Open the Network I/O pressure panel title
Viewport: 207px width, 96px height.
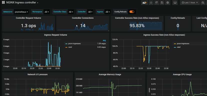[x=37, y=74]
